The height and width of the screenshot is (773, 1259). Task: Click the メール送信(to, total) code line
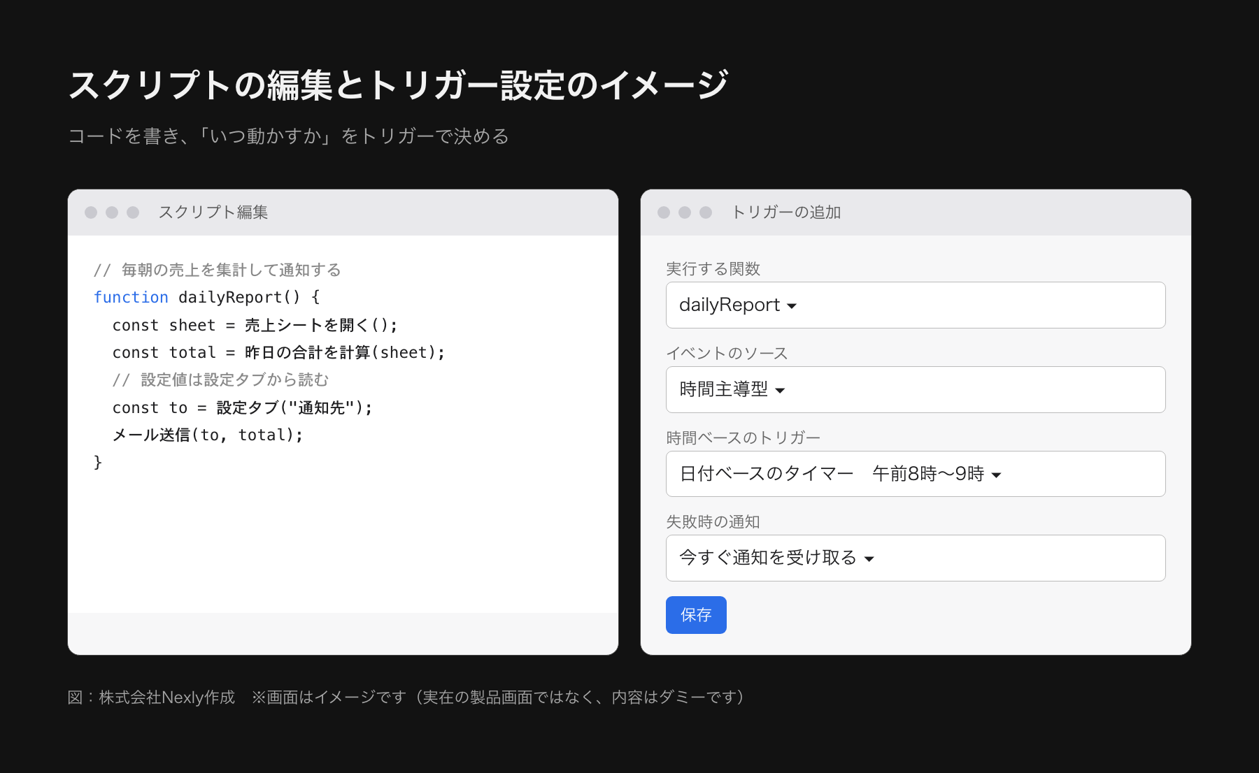pyautogui.click(x=208, y=435)
